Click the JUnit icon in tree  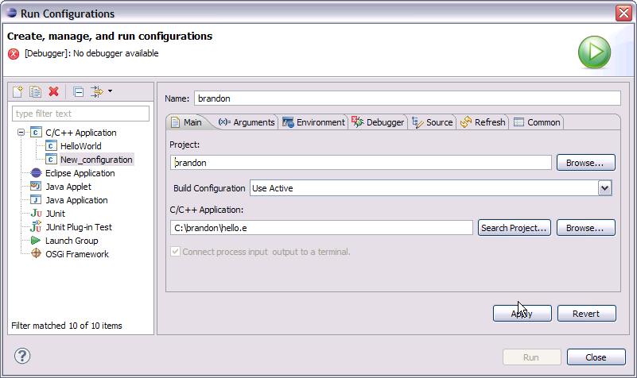click(36, 214)
